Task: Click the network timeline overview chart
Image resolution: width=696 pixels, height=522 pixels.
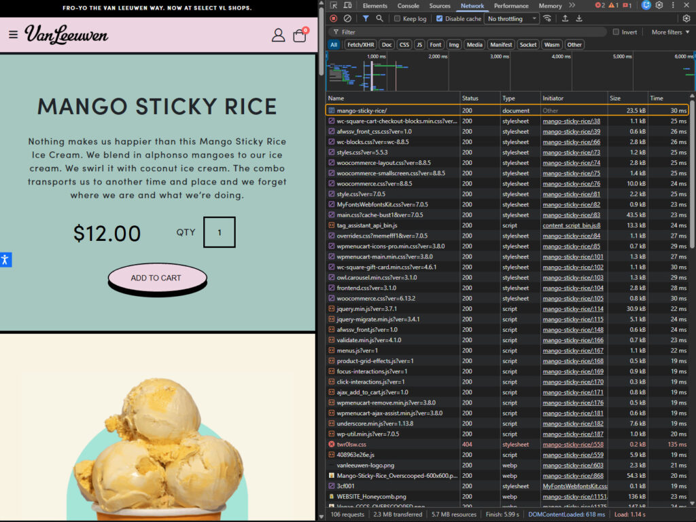Action: tap(510, 71)
